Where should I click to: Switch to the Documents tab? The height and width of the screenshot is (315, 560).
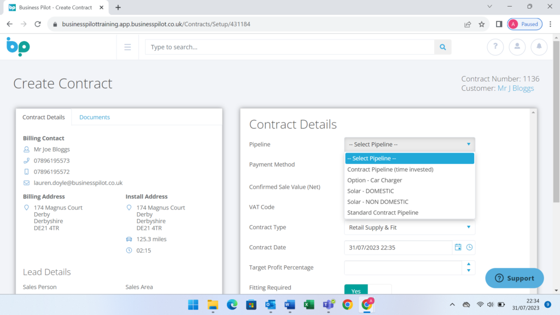pos(95,117)
